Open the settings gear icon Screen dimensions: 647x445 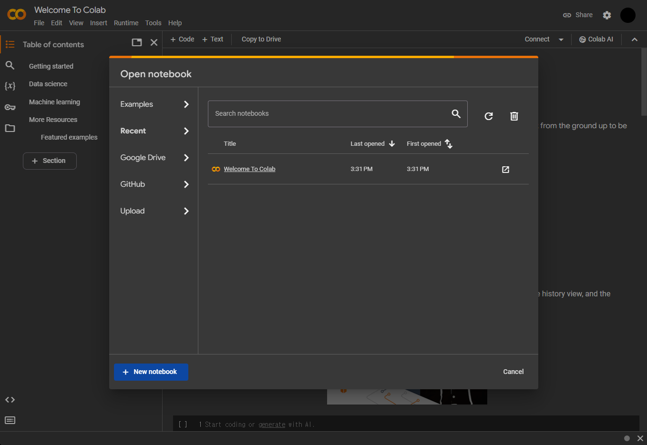[607, 15]
